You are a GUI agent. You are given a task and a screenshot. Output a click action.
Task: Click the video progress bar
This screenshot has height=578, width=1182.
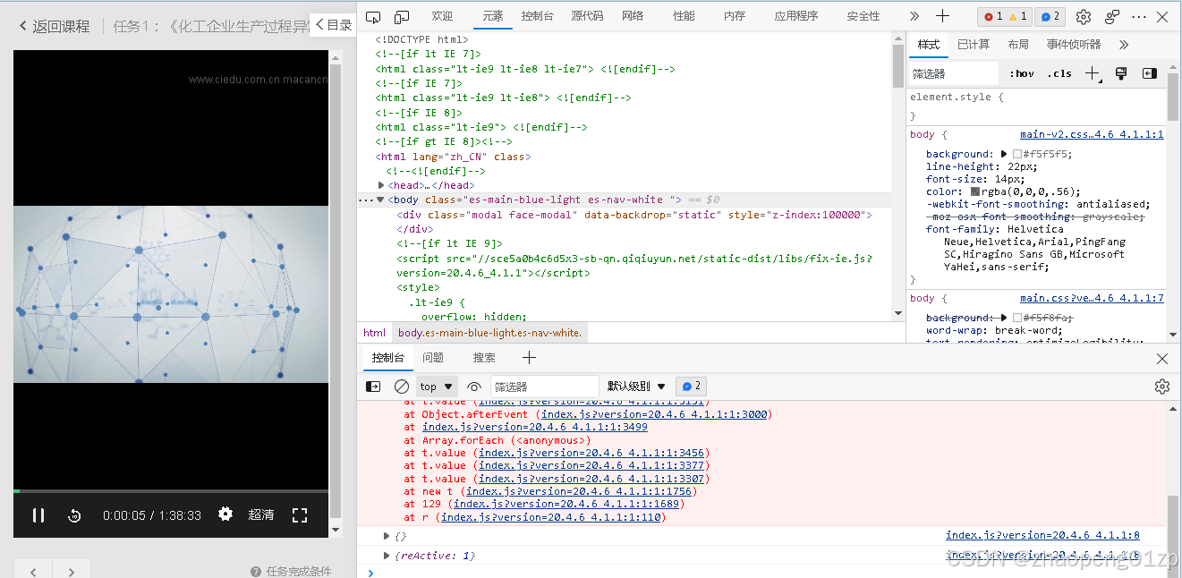(x=171, y=491)
